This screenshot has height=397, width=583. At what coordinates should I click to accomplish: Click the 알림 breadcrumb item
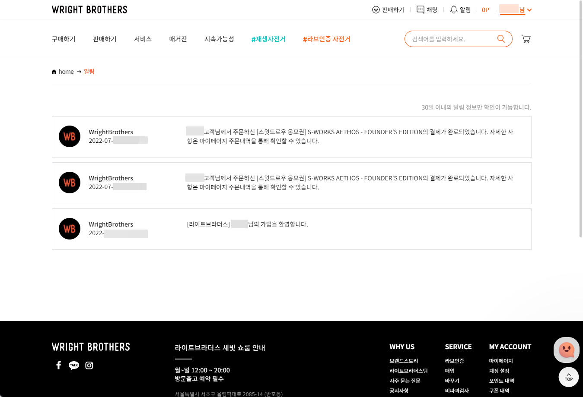click(x=89, y=72)
